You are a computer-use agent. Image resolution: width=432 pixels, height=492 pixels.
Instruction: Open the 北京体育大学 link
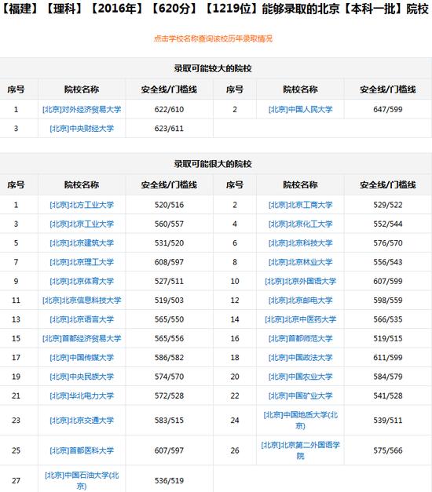(x=82, y=281)
